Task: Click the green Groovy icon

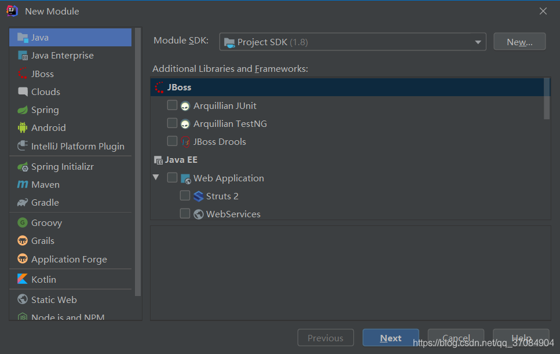Action: click(x=23, y=222)
